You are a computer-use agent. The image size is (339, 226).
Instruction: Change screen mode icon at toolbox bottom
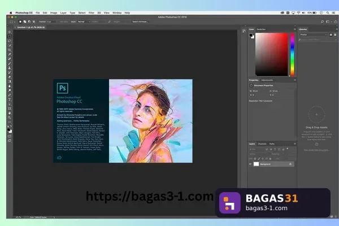point(9,141)
